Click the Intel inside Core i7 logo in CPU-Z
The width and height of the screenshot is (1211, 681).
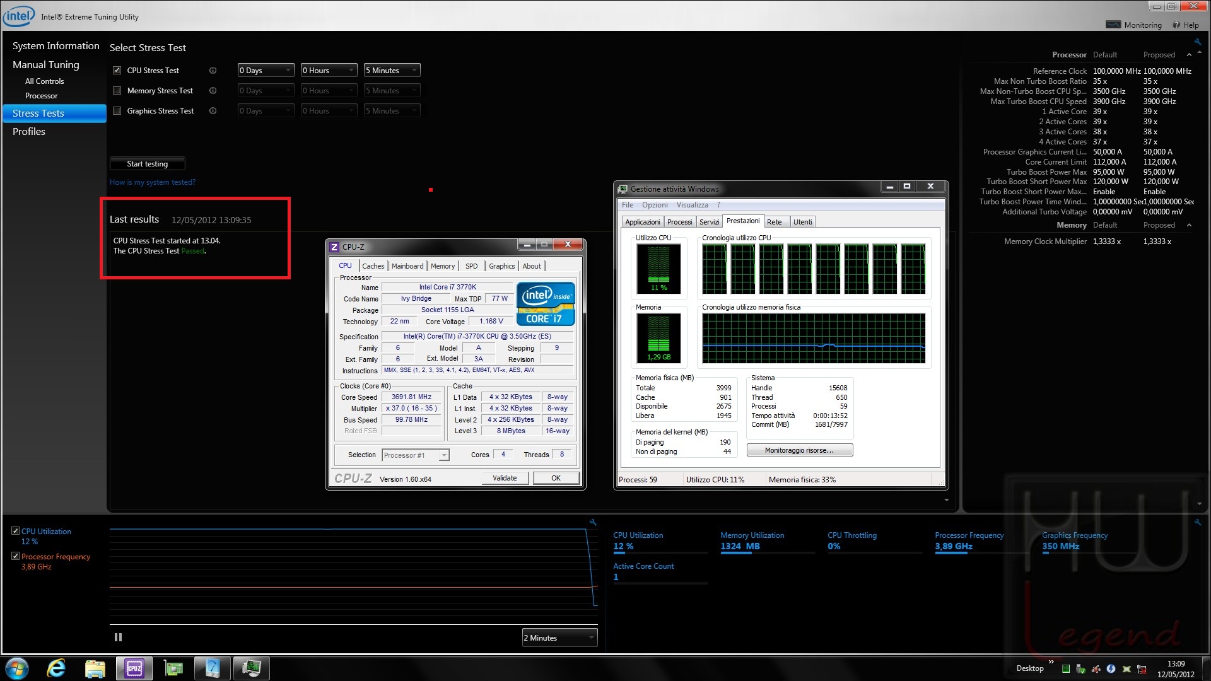tap(546, 303)
